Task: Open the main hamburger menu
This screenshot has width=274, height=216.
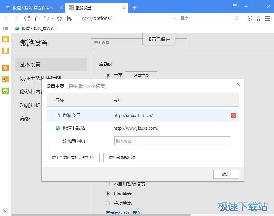Action: 268,18
